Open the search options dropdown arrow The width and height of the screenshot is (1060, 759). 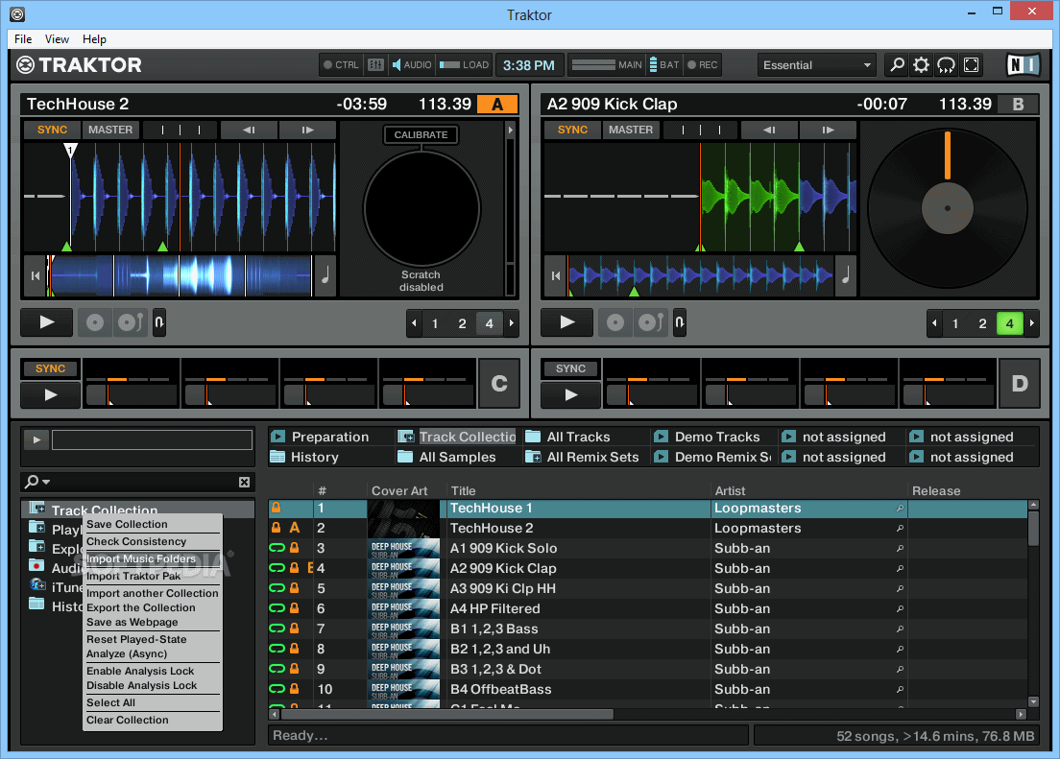point(46,482)
